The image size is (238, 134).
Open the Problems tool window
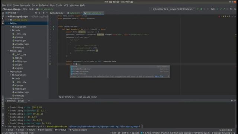click(45, 130)
